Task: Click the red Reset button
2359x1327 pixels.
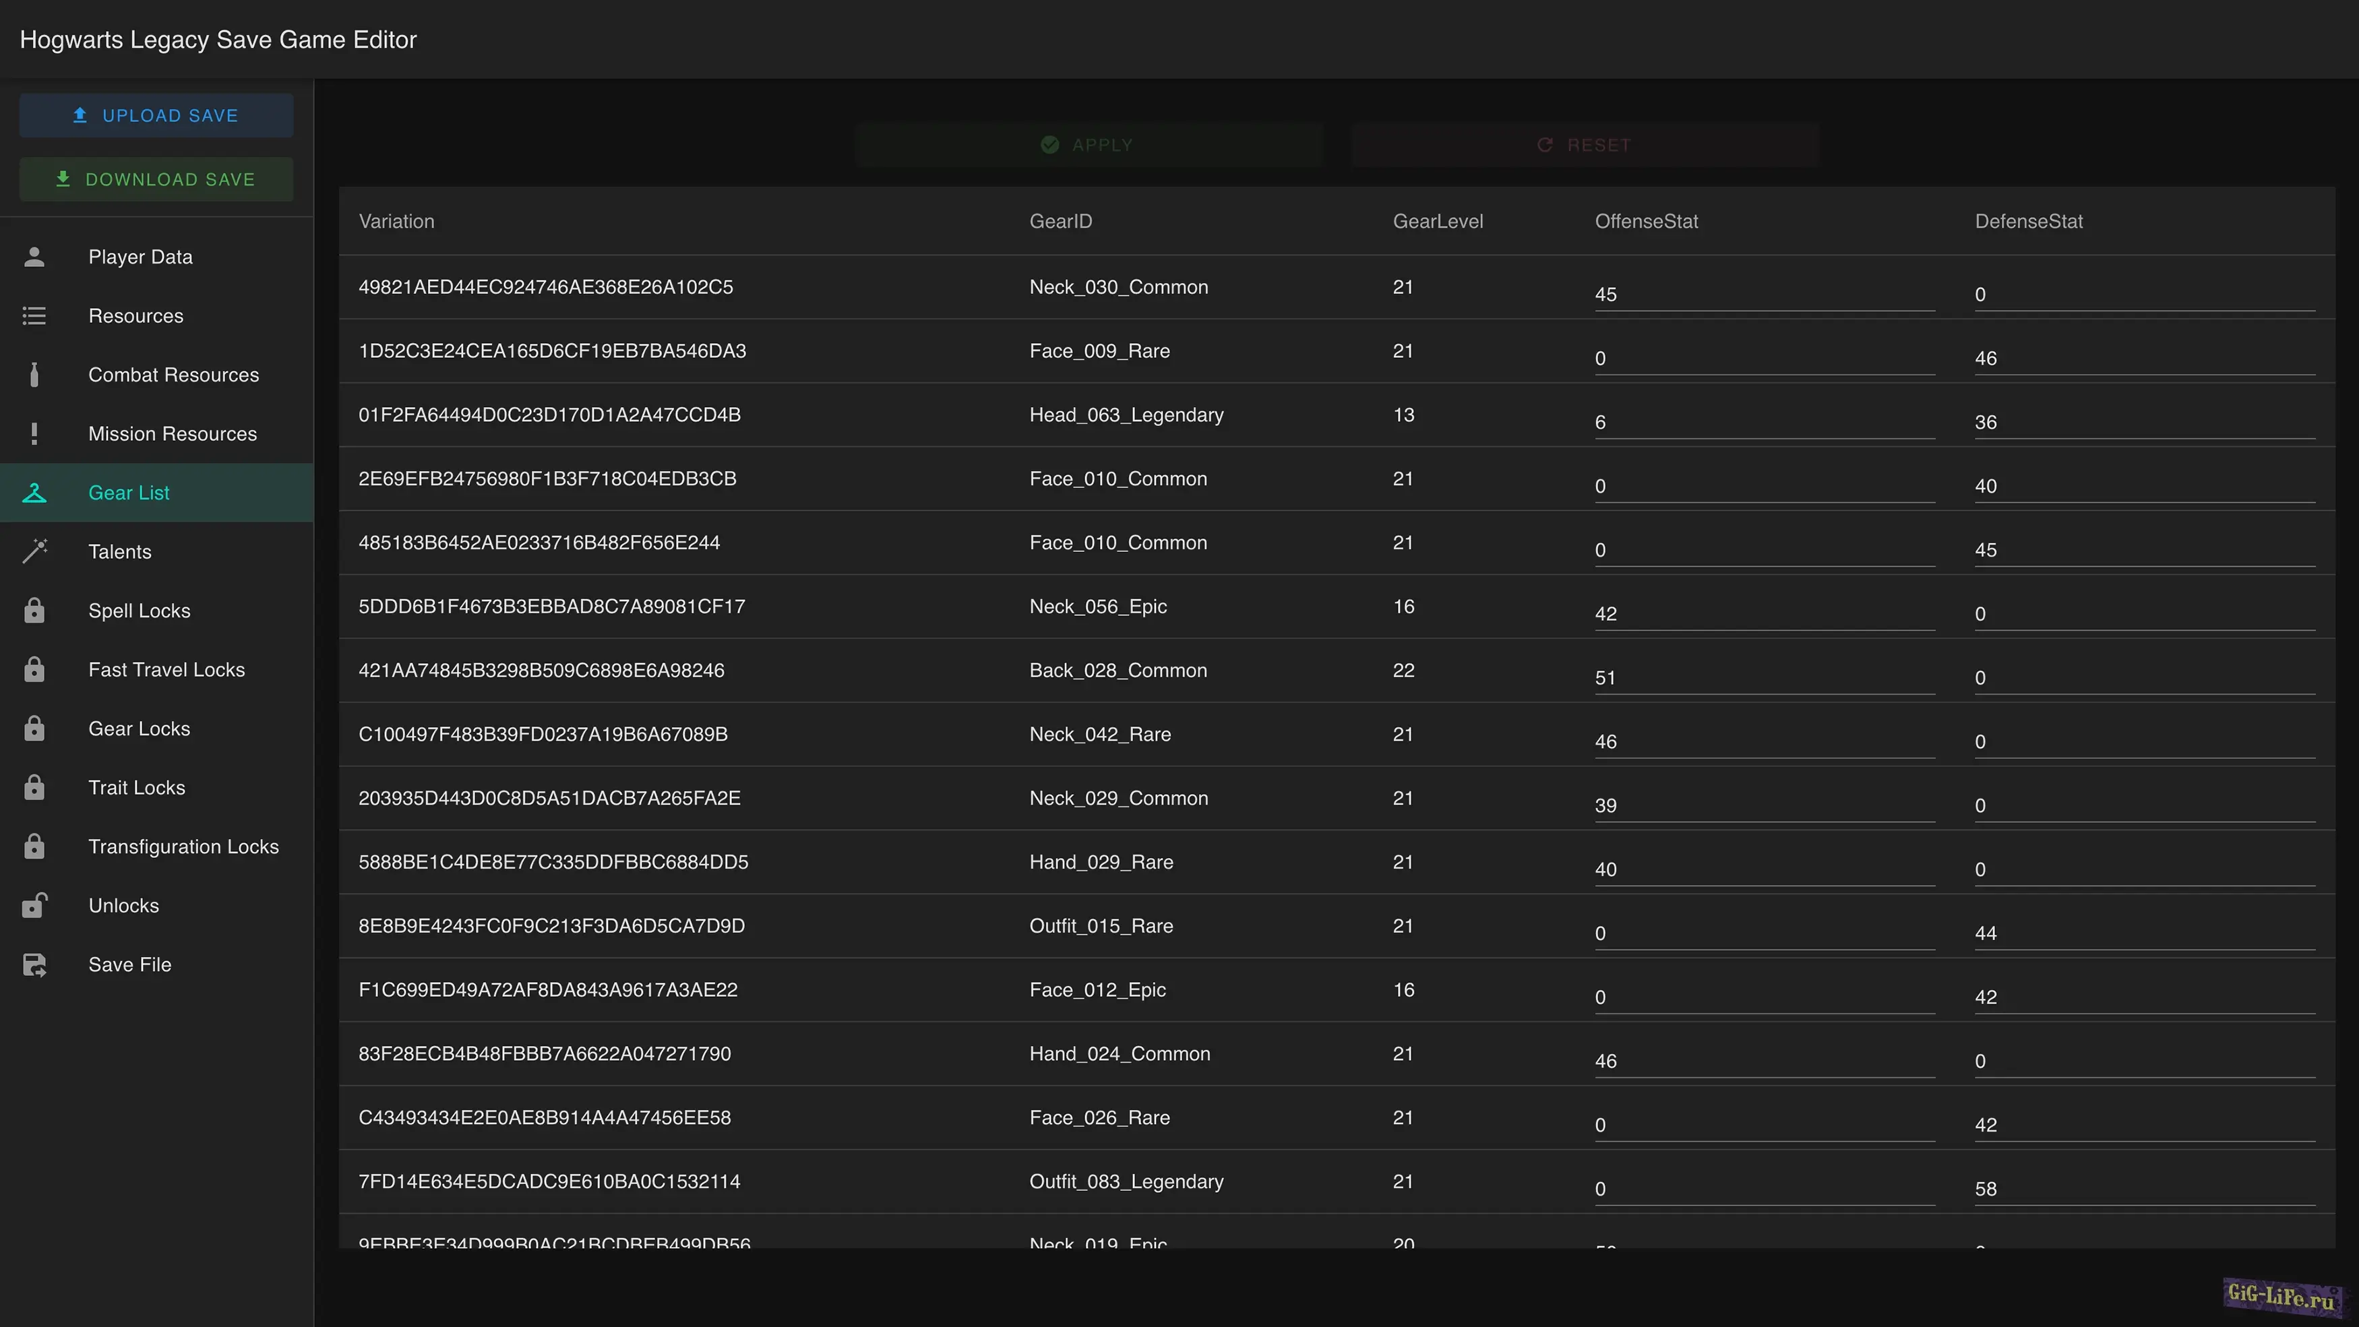Action: click(1585, 145)
